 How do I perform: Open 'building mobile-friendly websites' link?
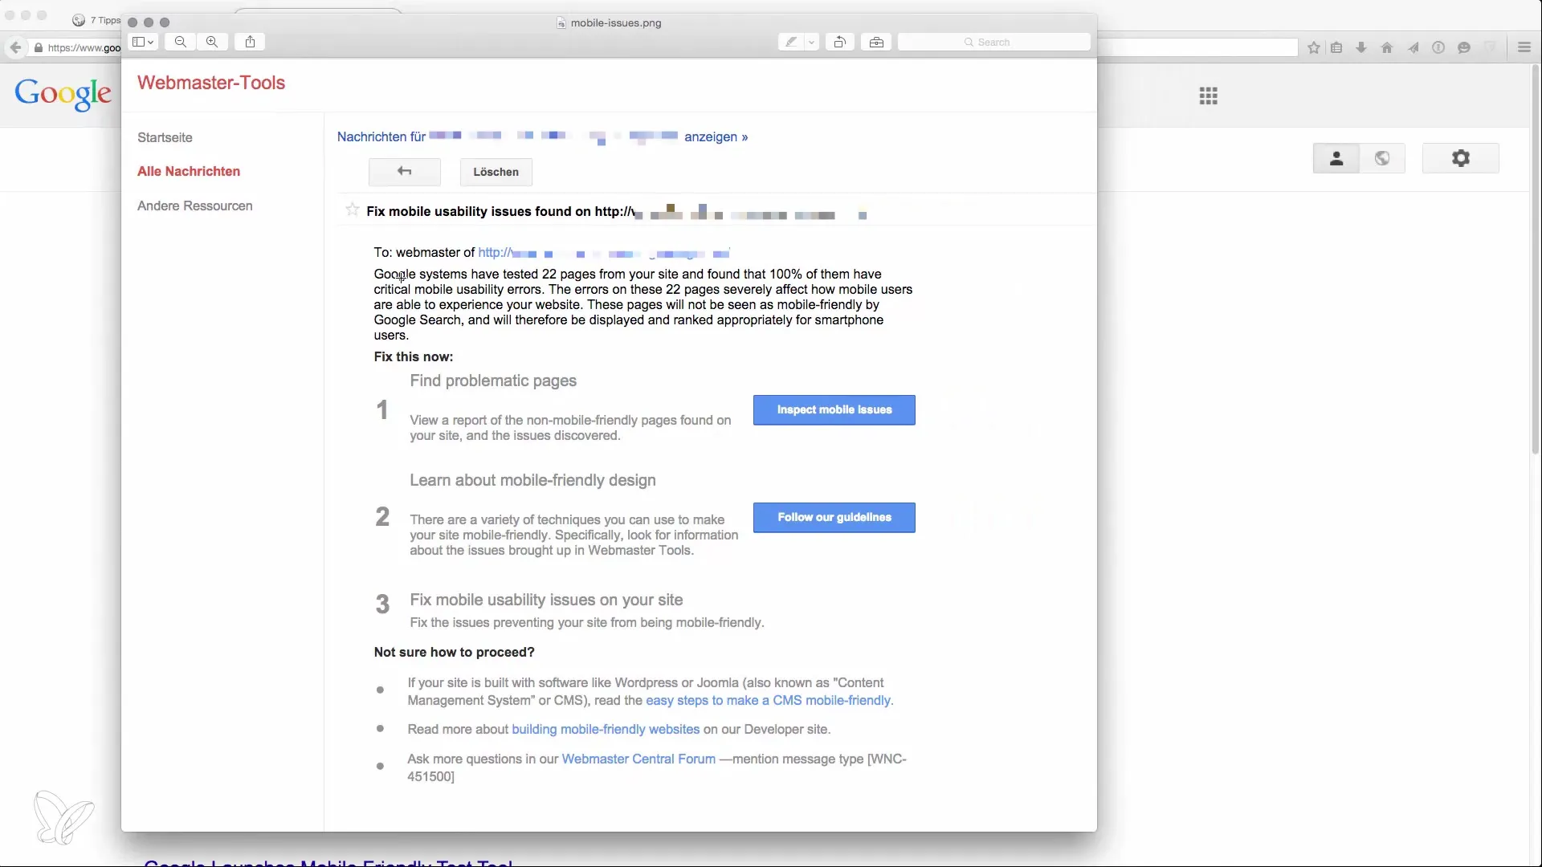coord(606,729)
